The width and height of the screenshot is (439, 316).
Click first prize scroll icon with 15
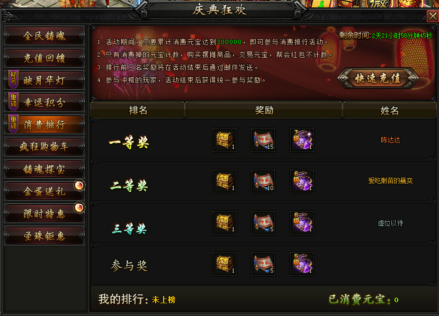click(x=263, y=140)
